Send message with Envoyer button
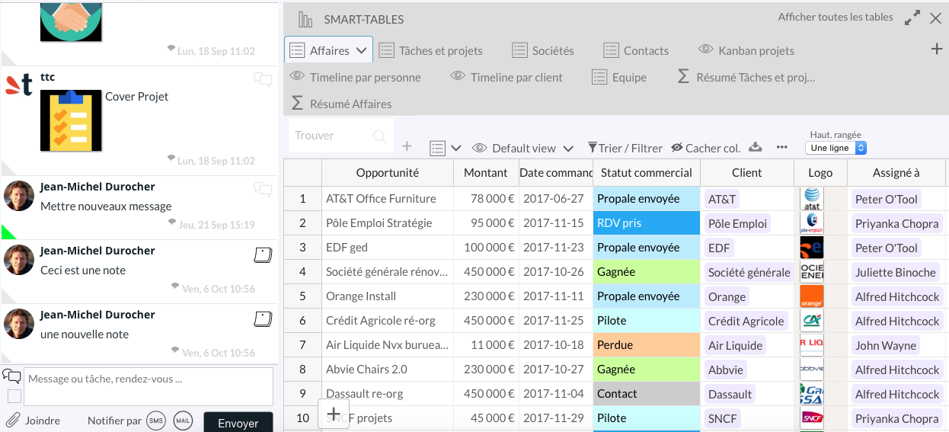This screenshot has height=432, width=949. tap(238, 423)
